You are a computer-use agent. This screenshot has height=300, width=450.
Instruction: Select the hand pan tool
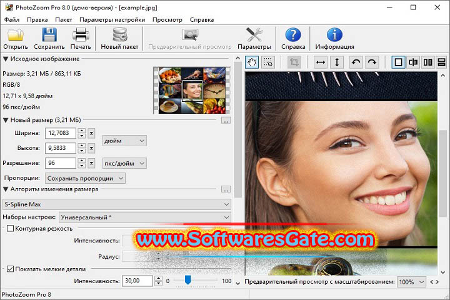tap(252, 62)
